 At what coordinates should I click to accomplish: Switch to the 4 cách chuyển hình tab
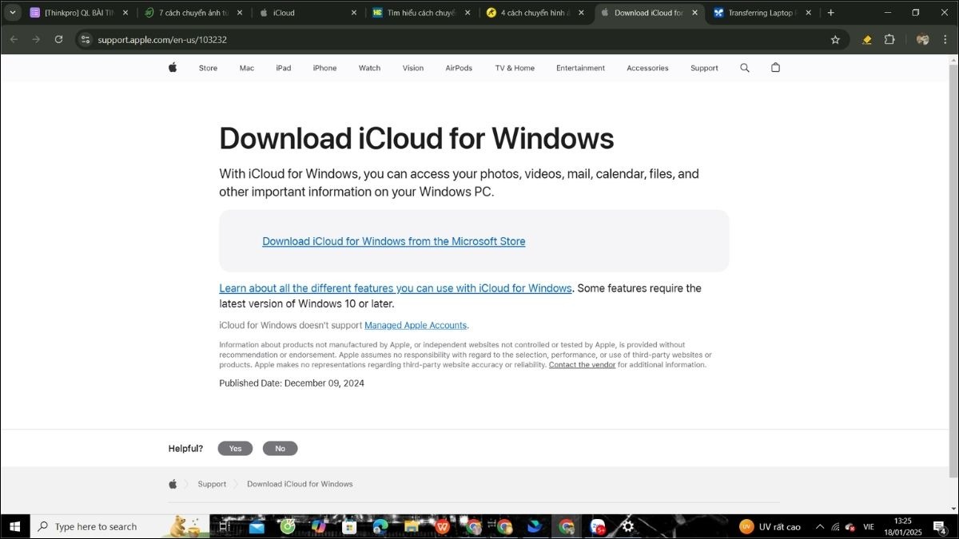click(536, 13)
